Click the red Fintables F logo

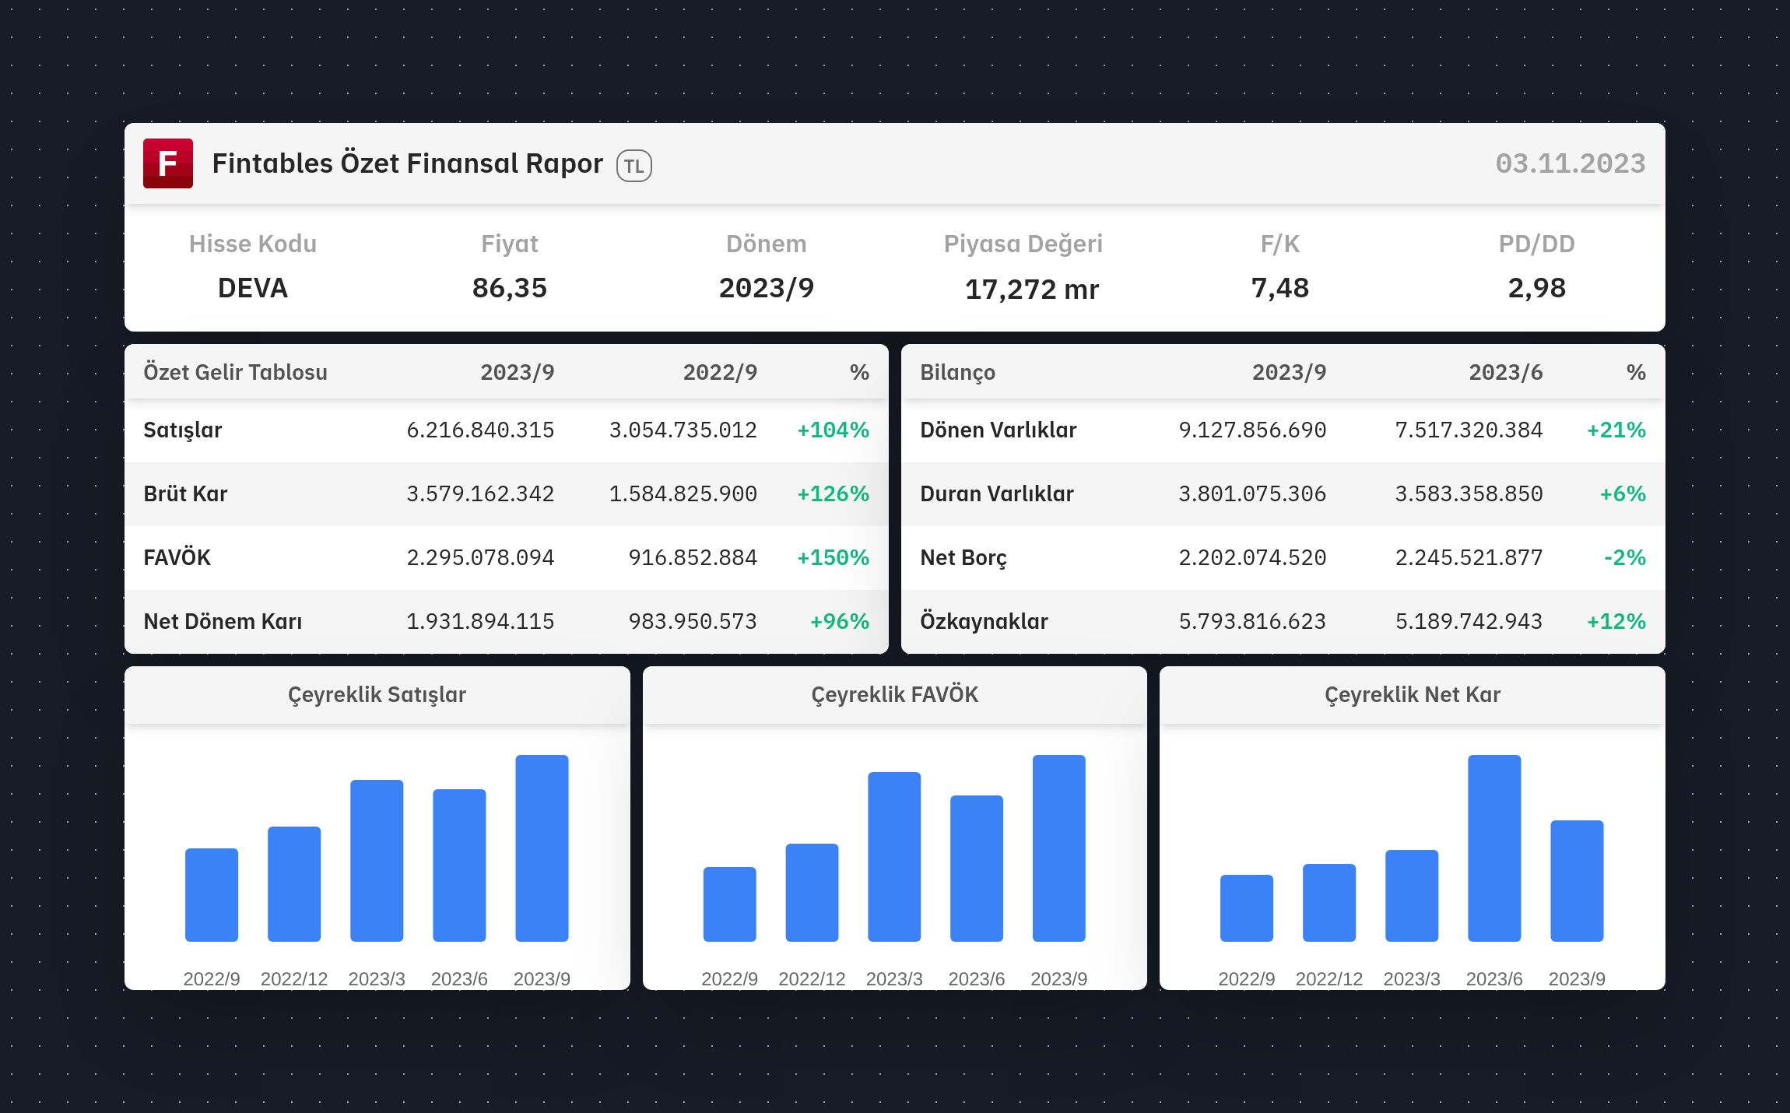[167, 163]
